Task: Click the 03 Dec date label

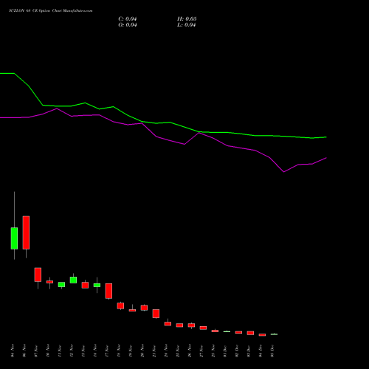Action: coord(249,351)
